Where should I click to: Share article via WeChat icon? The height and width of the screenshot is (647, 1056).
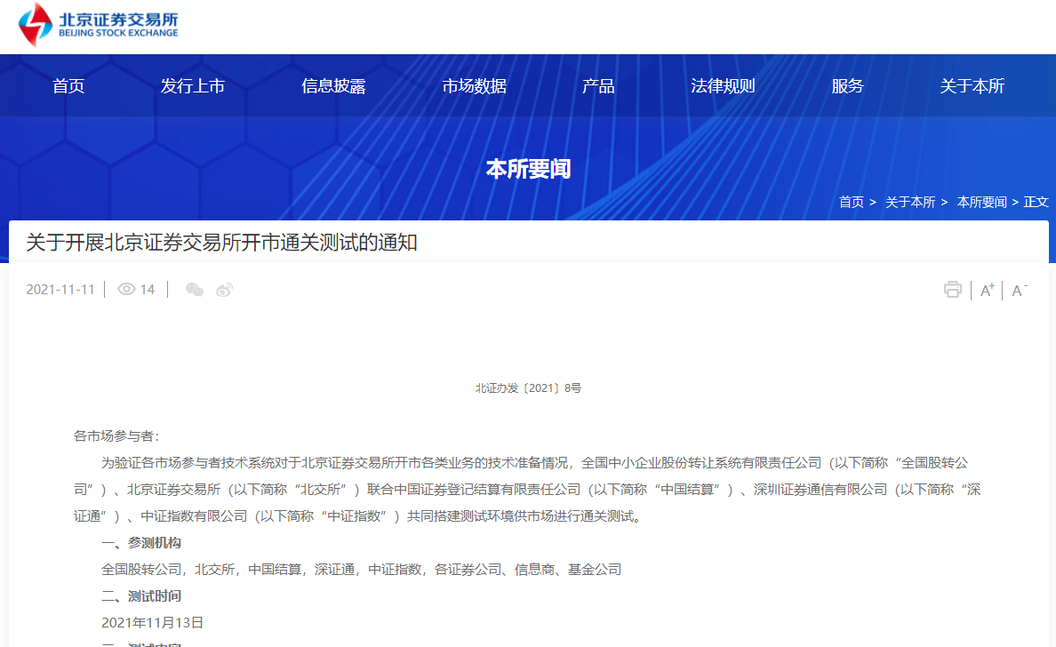pyautogui.click(x=195, y=290)
